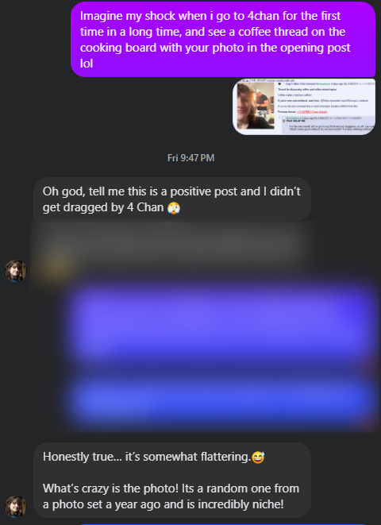Screen dimensions: 381x525
Task: Open the sender avatar beside the blurred messages
Action: (16, 271)
